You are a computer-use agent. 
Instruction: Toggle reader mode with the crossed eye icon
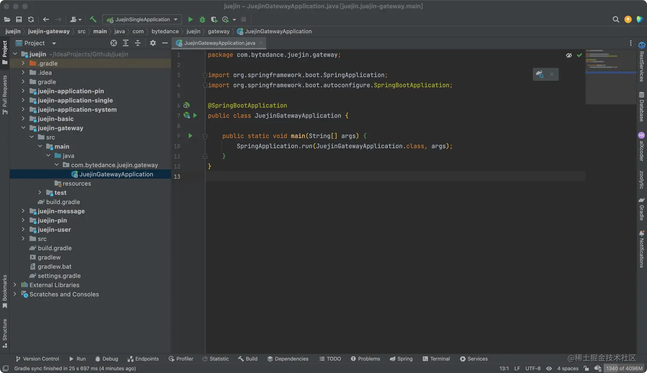[x=569, y=55]
